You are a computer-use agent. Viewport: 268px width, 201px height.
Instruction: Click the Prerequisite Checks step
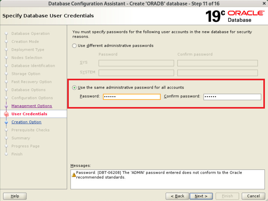point(31,130)
